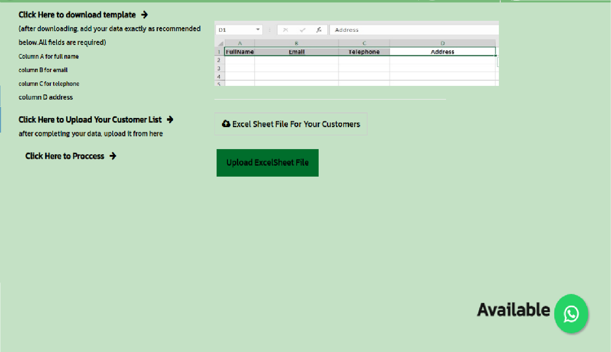The height and width of the screenshot is (352, 611).
Task: Click the arrow next to download template
Action: pos(145,14)
